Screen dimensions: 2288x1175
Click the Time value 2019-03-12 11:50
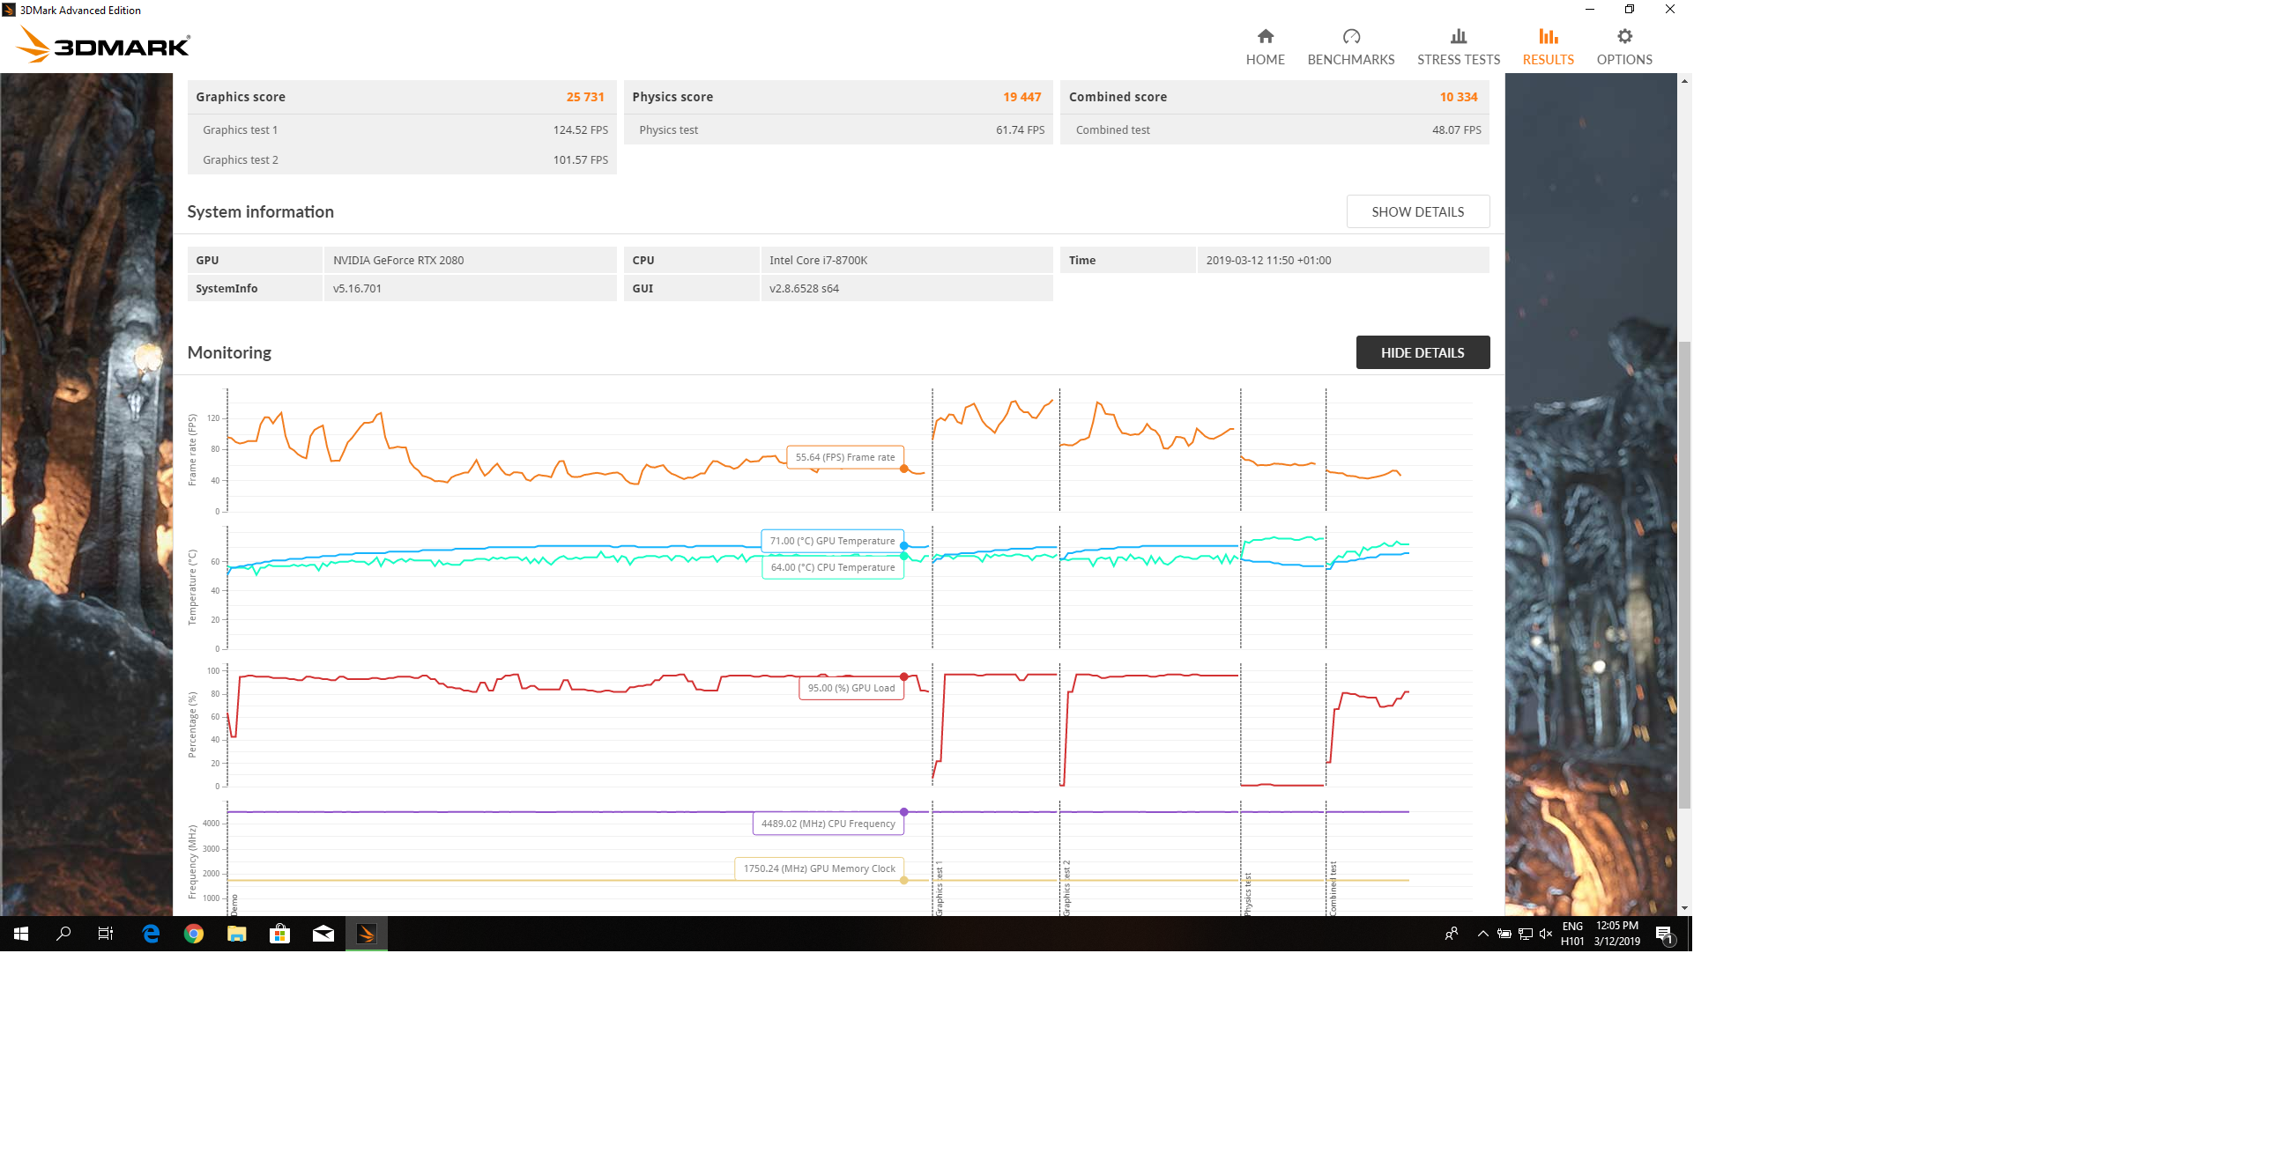(x=1268, y=260)
